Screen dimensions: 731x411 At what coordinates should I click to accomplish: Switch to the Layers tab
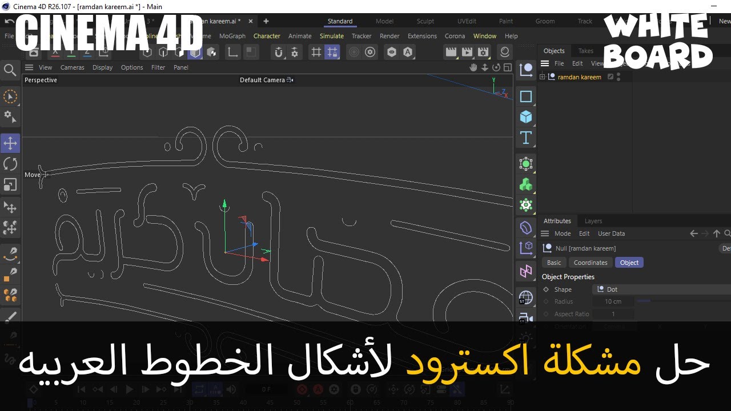coord(593,221)
